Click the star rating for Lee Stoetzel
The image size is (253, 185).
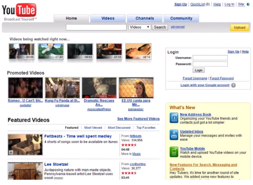point(129,173)
